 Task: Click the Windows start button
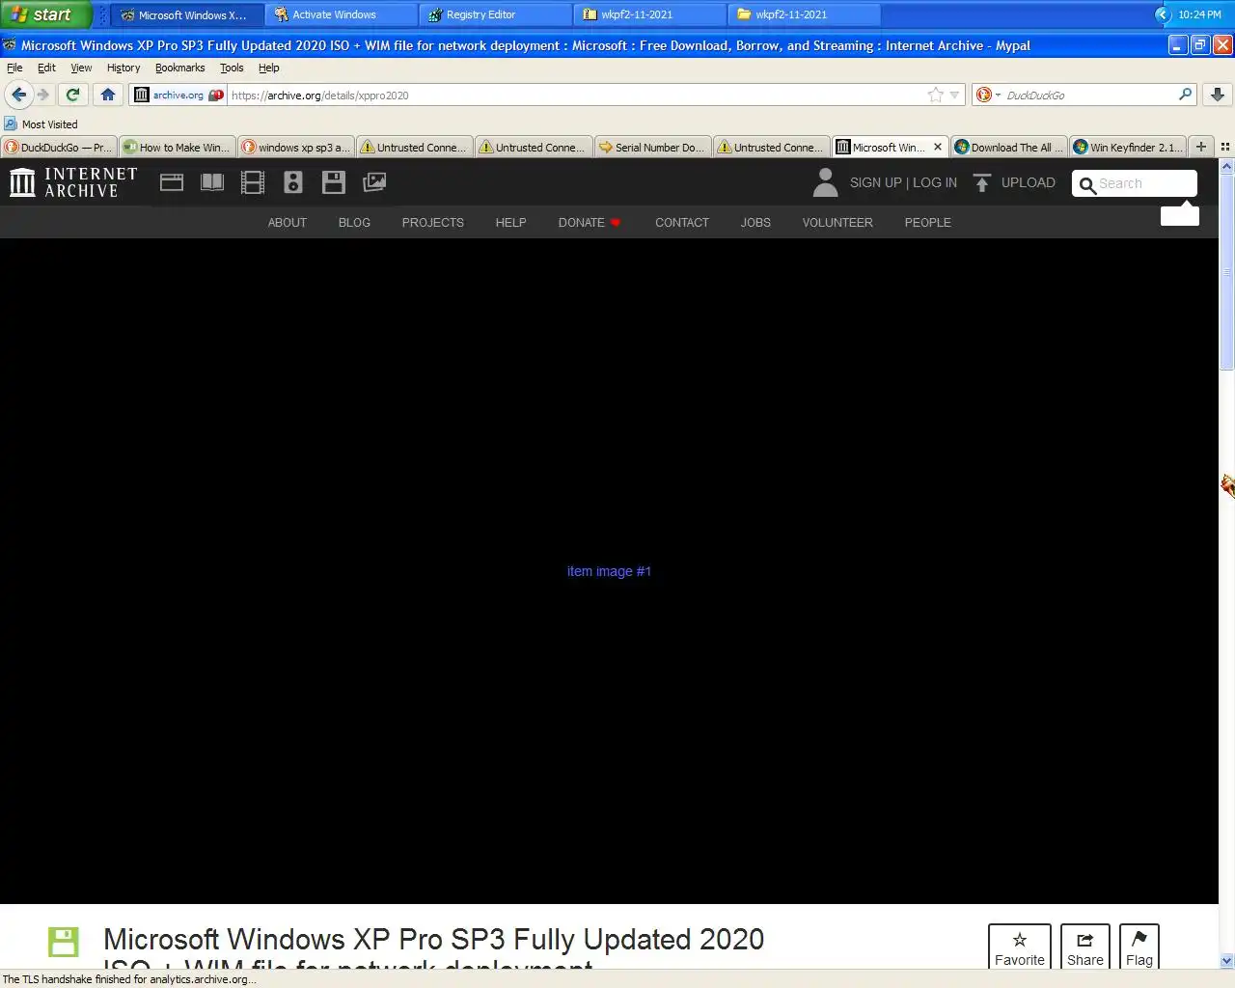[x=45, y=14]
